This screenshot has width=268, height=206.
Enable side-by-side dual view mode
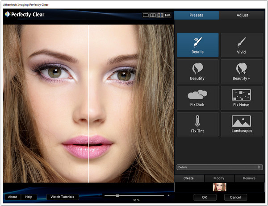[x=153, y=15]
